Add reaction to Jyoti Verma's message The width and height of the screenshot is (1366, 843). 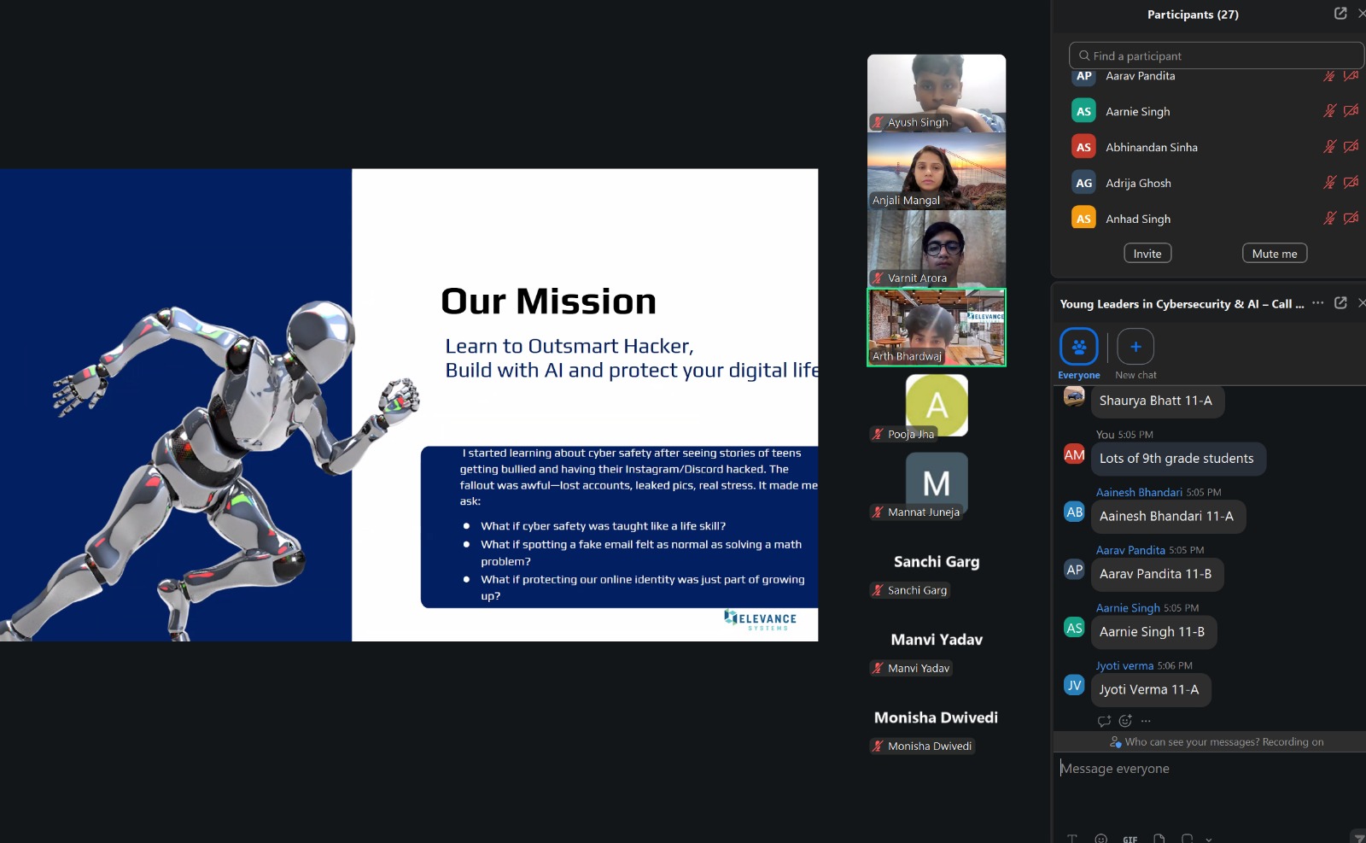pos(1125,721)
